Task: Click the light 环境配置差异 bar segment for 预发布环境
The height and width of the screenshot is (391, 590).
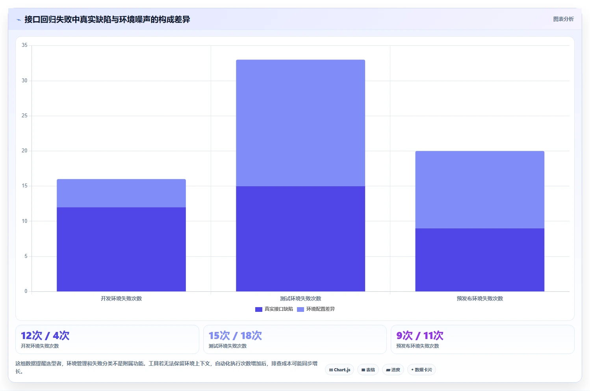Action: pyautogui.click(x=480, y=190)
